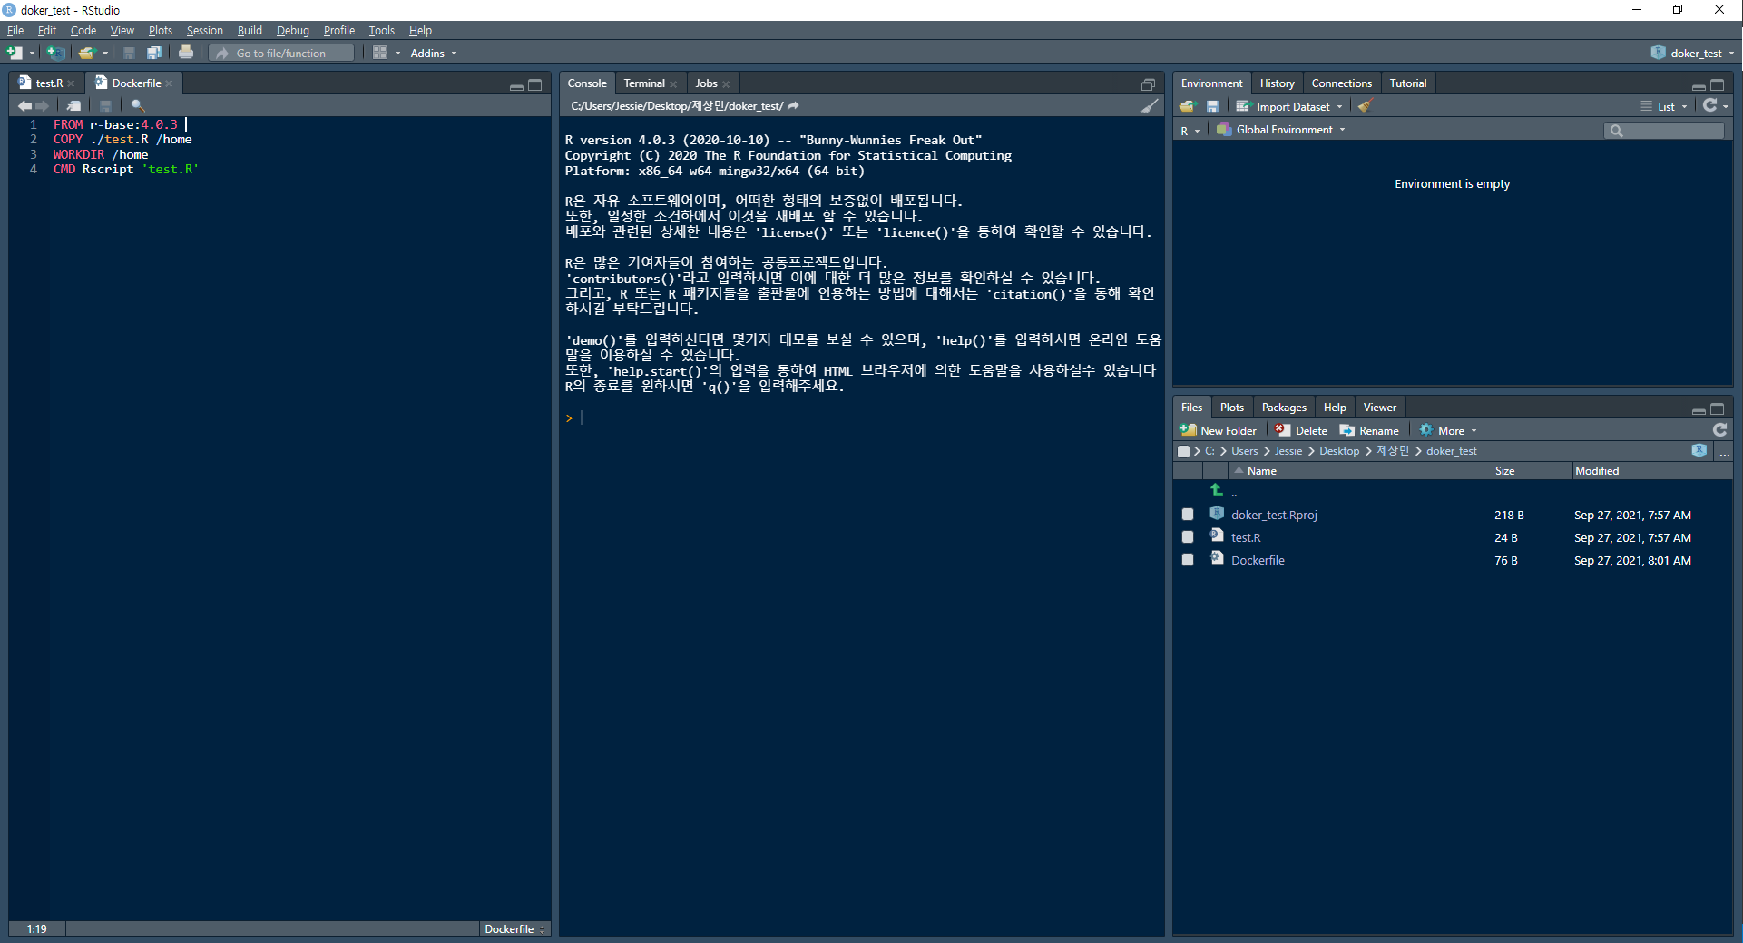Open the List view dropdown
The height and width of the screenshot is (943, 1743).
pyautogui.click(x=1665, y=106)
